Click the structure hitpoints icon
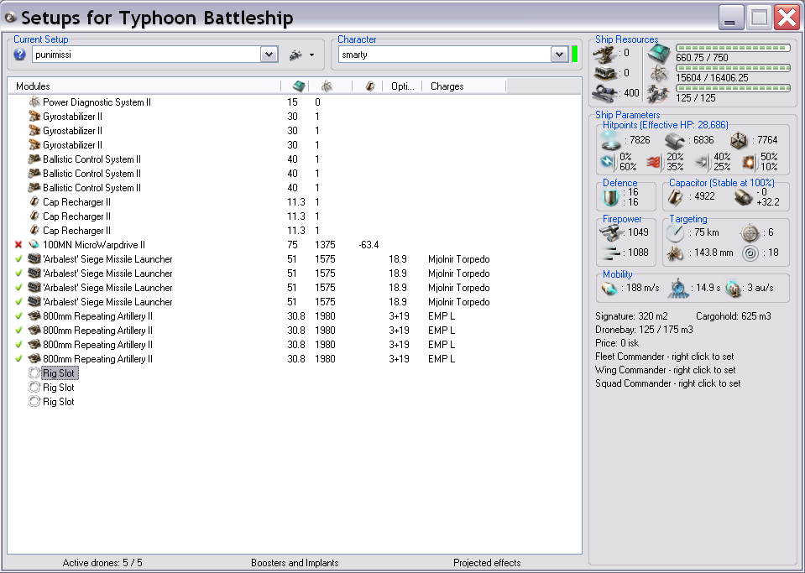 (738, 140)
